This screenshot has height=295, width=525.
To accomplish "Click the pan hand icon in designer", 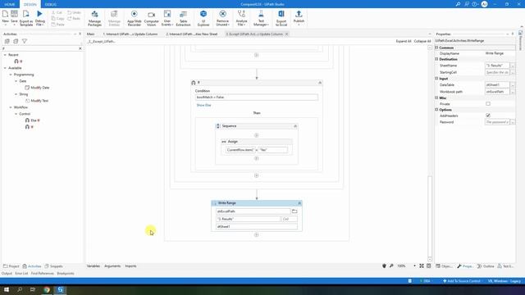I will click(384, 265).
